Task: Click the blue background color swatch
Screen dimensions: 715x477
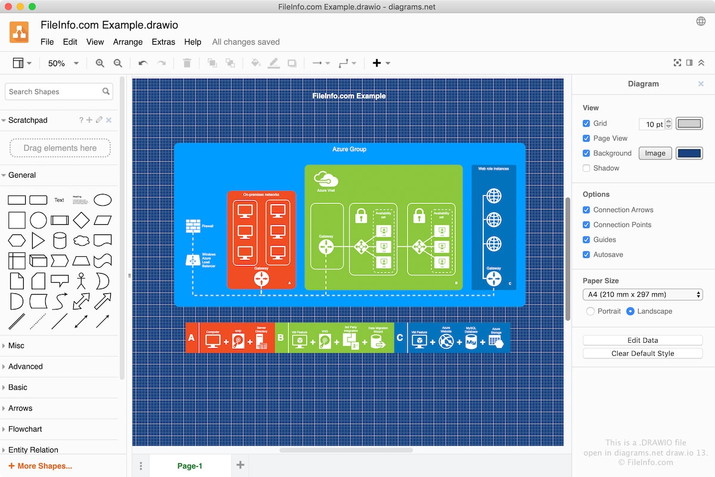Action: 689,153
